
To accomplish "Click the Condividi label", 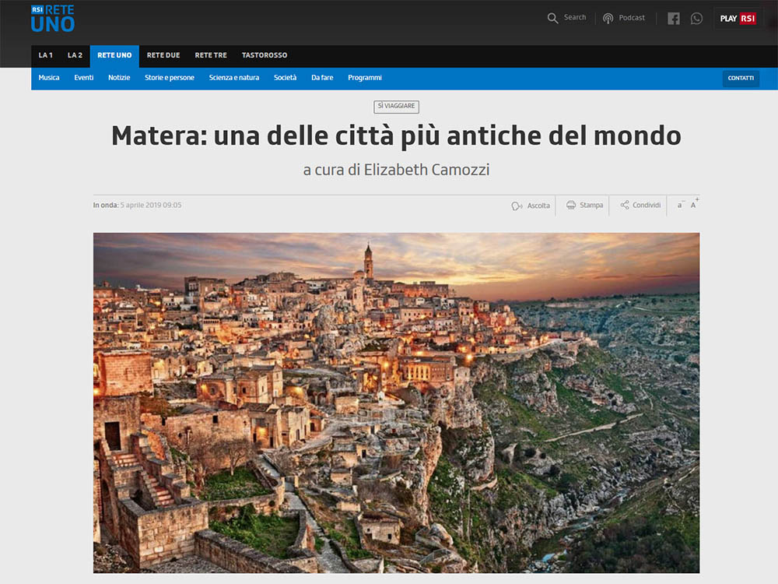I will click(647, 205).
